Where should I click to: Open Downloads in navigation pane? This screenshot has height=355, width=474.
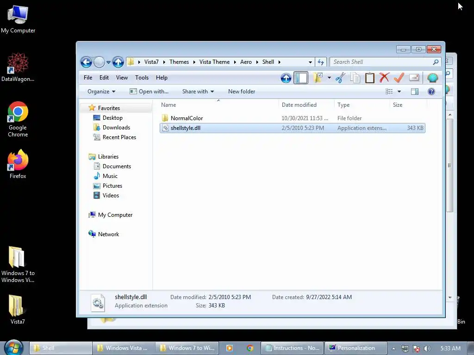[x=116, y=128]
